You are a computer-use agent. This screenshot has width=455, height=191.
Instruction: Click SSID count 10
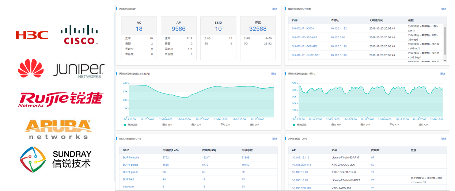point(218,29)
